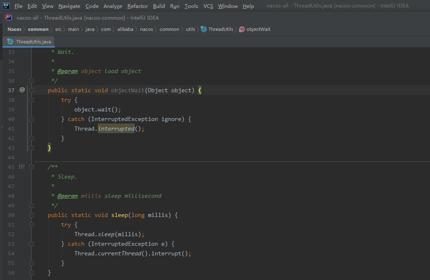Screen dimensions: 430x280
Task: Open the Tools menu
Action: pyautogui.click(x=191, y=6)
